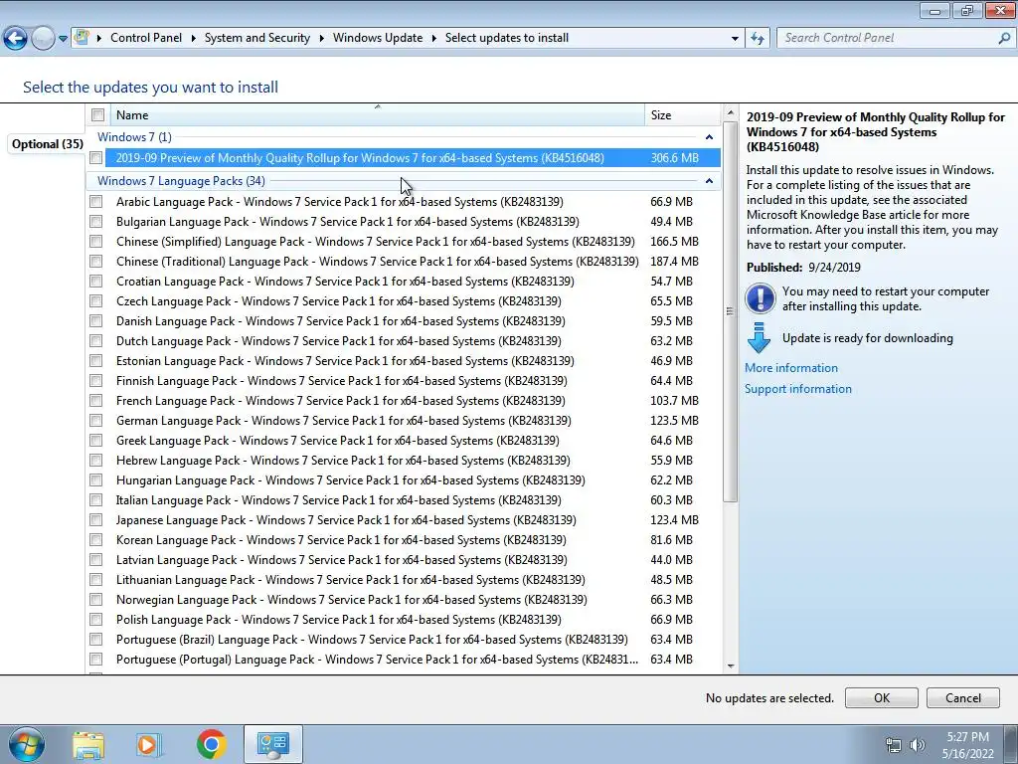Open address bar history dropdown

(x=735, y=39)
